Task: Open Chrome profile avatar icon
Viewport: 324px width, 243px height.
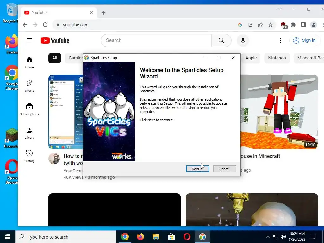Action: click(314, 25)
